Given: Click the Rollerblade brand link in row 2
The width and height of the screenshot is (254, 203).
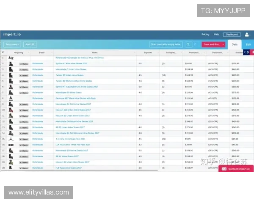Looking at the screenshot, I should tap(38, 63).
